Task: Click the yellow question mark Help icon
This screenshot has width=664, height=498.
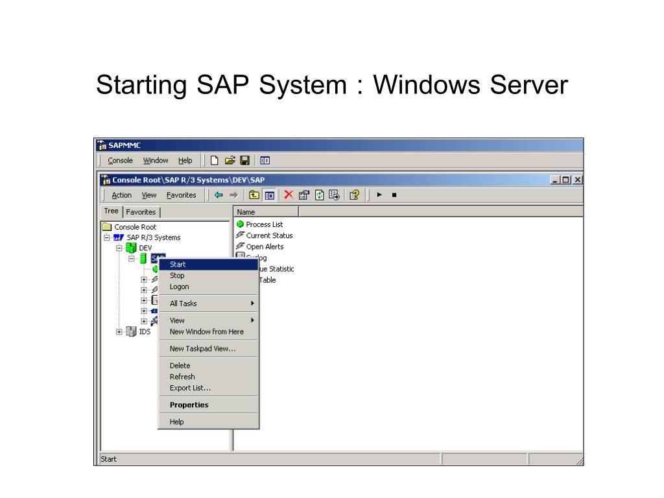Action: point(355,195)
